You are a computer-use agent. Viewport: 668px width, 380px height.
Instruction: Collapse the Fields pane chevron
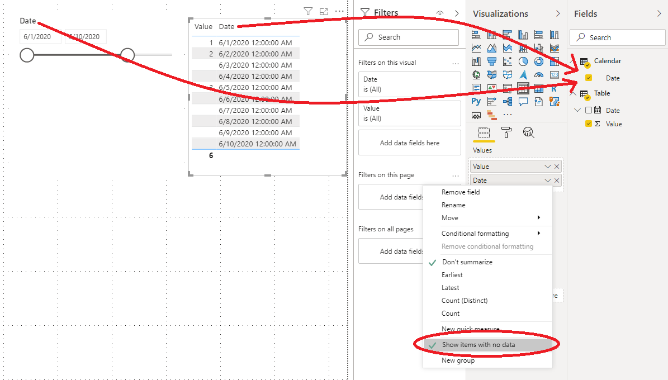click(660, 13)
